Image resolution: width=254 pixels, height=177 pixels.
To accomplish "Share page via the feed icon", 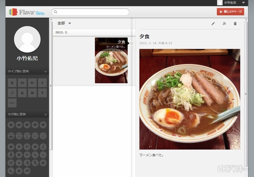I will point(224,24).
